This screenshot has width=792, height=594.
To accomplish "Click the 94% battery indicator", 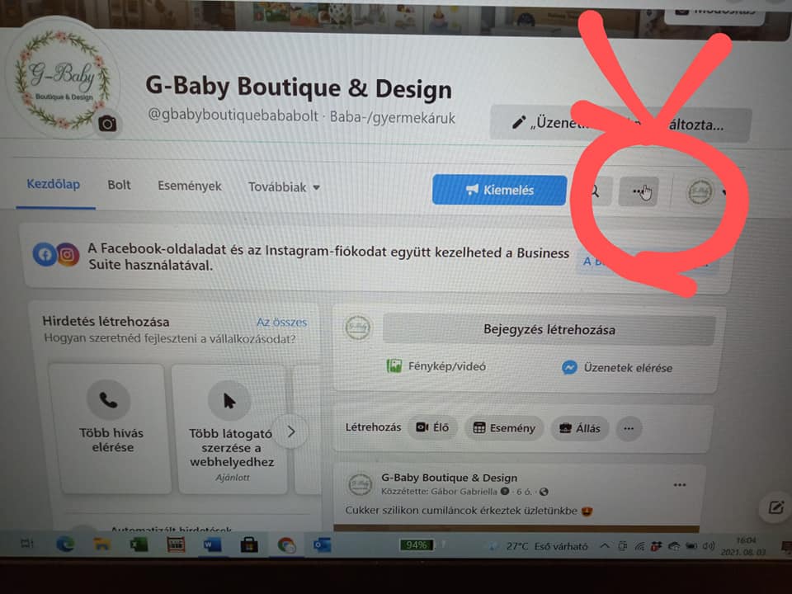I will click(x=416, y=545).
